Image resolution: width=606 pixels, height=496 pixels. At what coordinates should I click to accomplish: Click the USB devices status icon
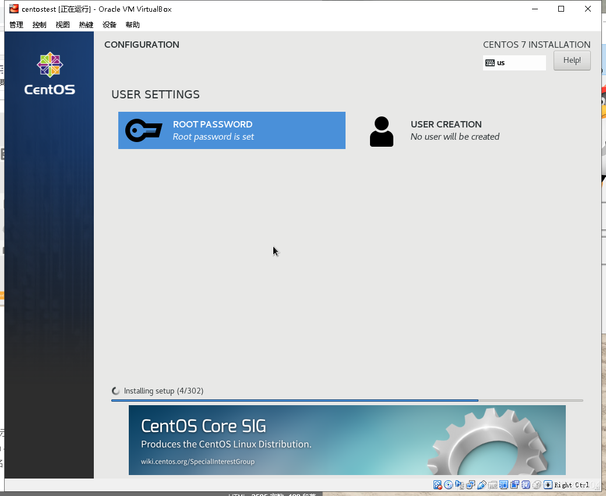pyautogui.click(x=481, y=485)
